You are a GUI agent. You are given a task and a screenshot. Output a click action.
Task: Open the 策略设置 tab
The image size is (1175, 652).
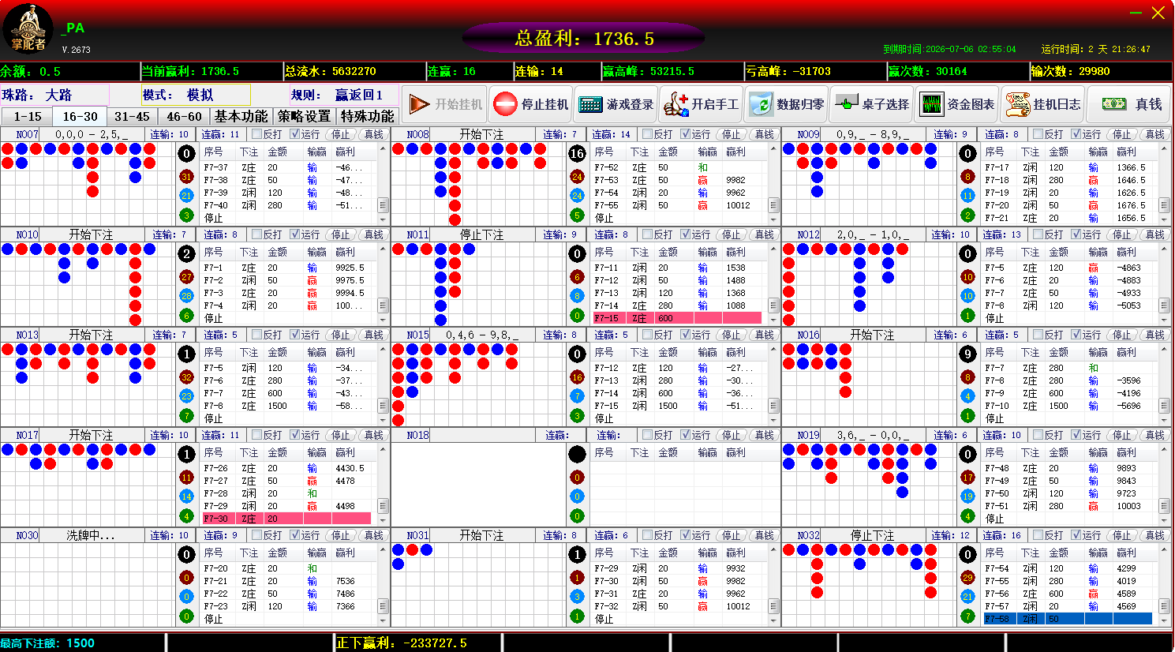[x=305, y=116]
